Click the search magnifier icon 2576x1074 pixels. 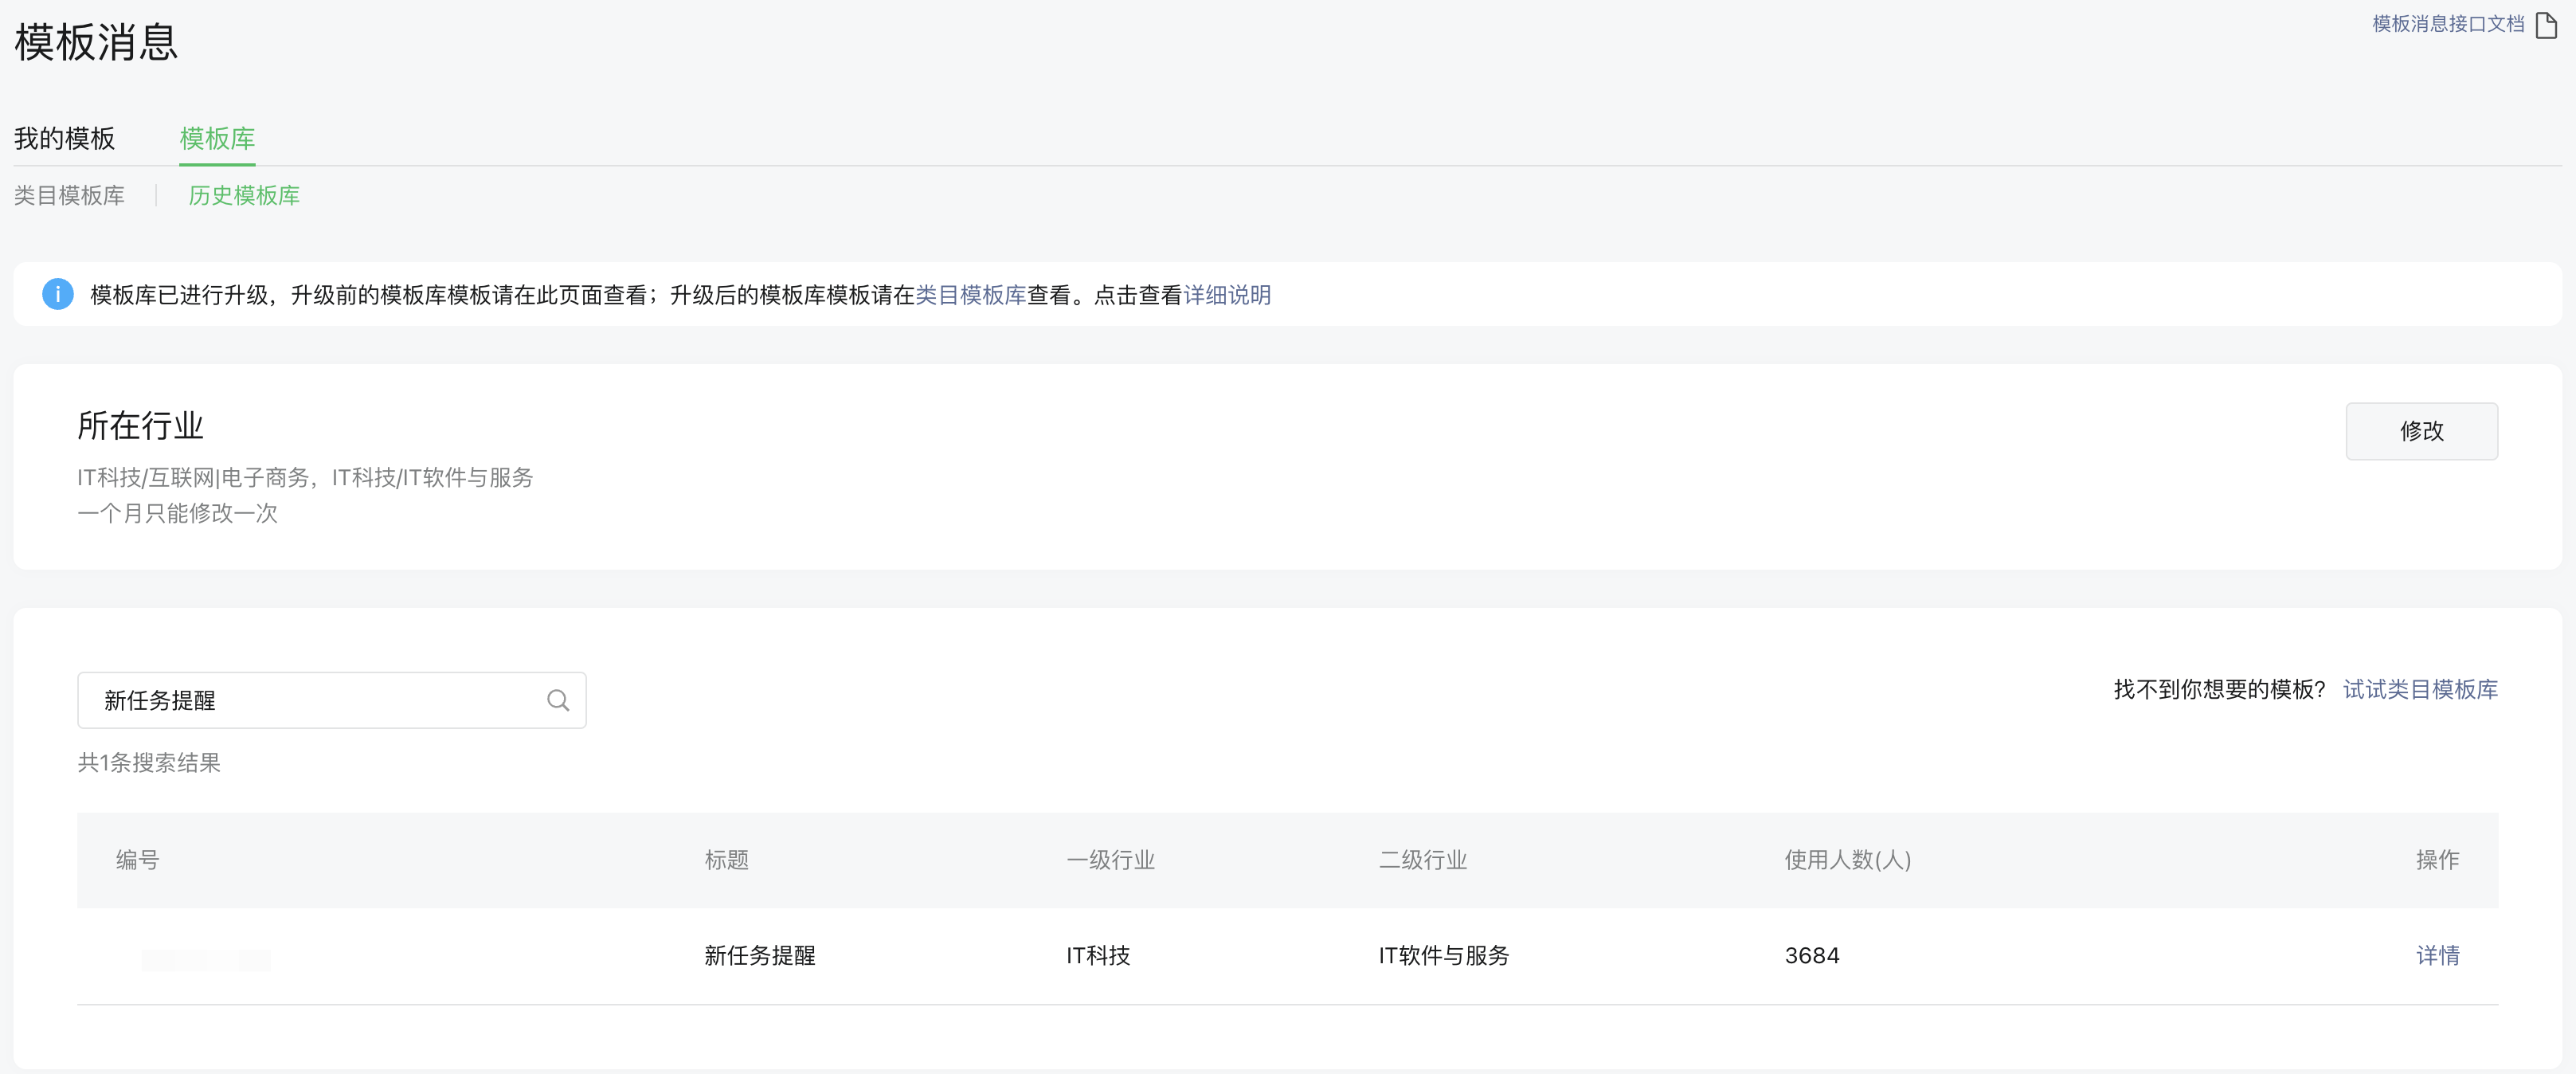click(x=557, y=700)
